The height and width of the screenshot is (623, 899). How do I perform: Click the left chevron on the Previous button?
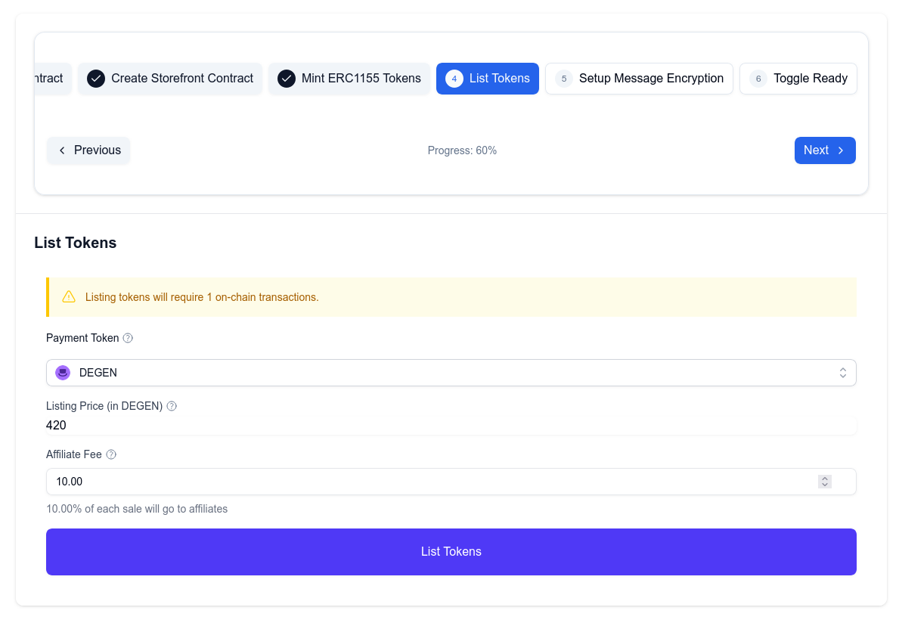[62, 150]
